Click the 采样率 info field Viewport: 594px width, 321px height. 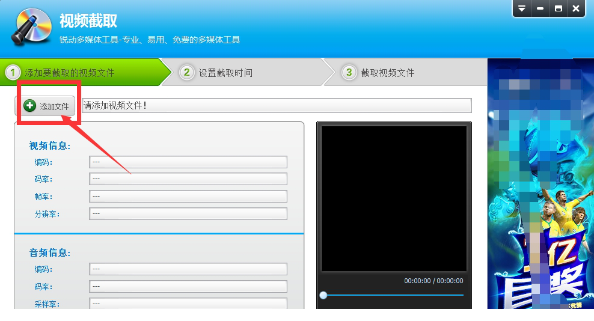[x=188, y=304]
